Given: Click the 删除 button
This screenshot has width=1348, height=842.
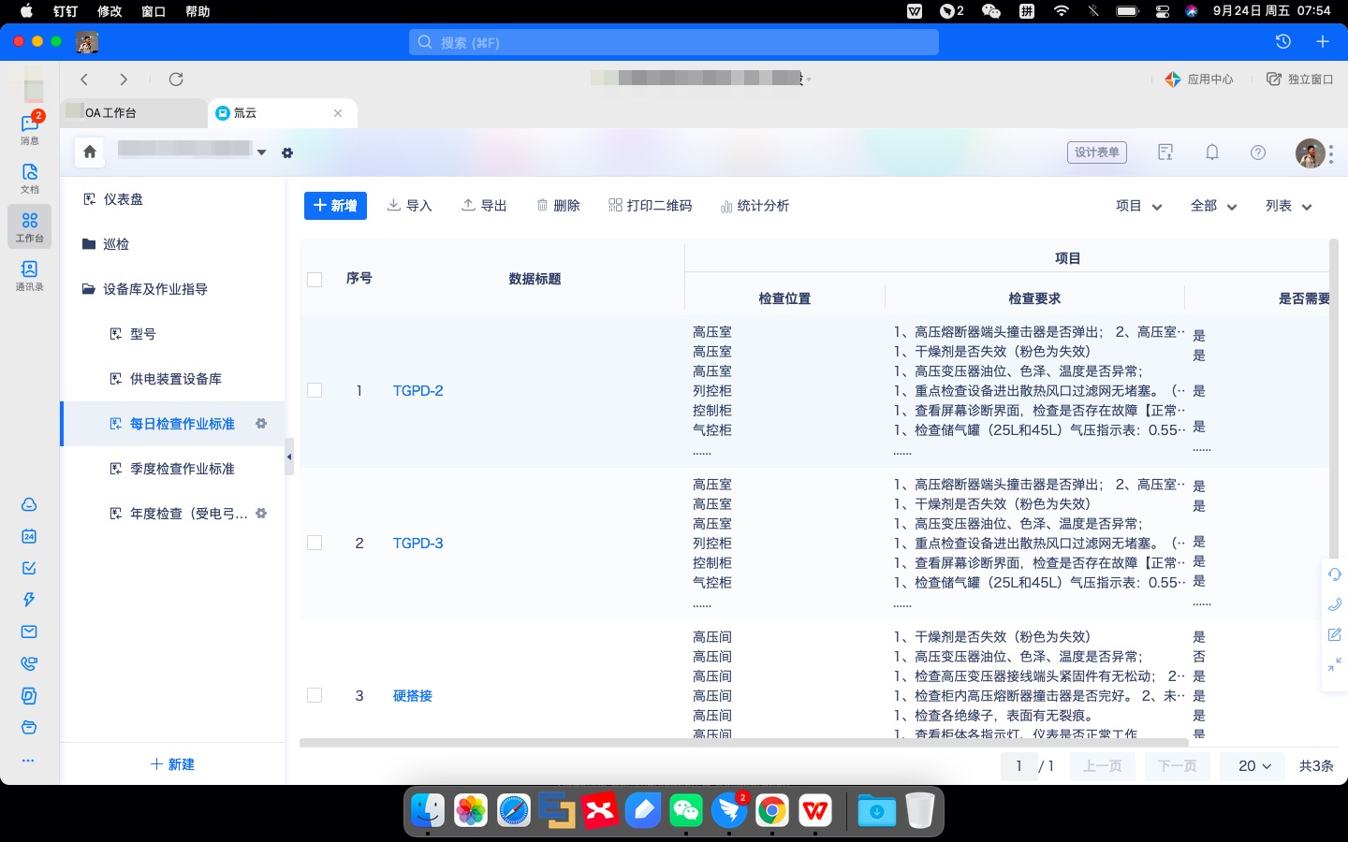Looking at the screenshot, I should point(558,206).
